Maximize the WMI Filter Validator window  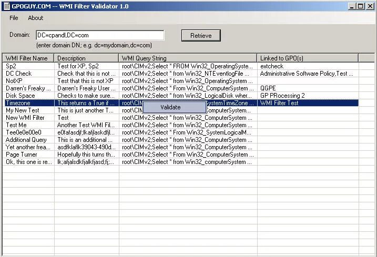[360, 6]
